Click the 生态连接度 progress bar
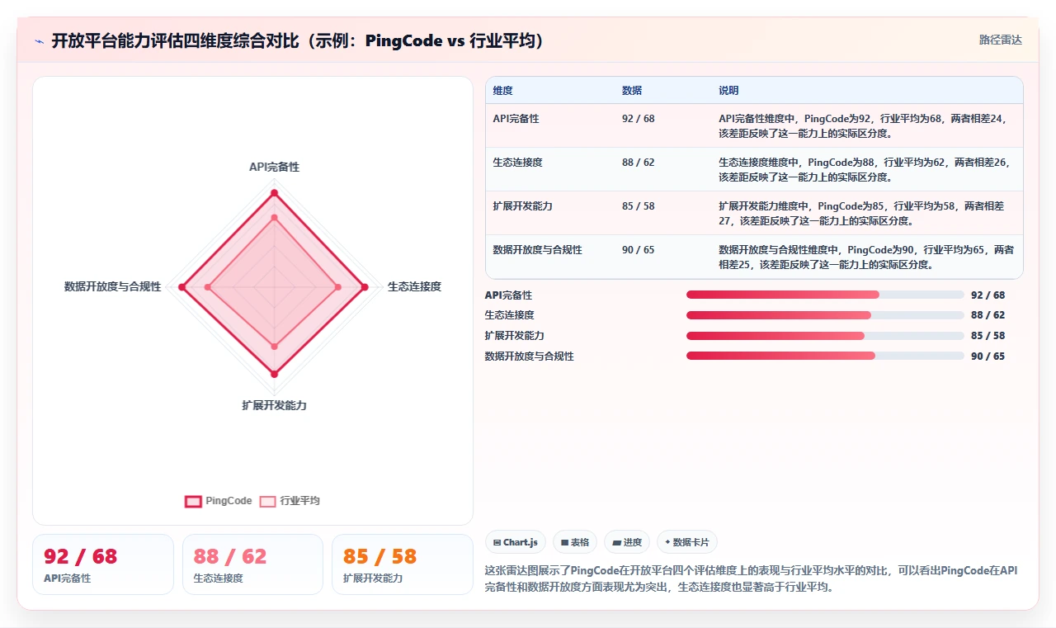Image resolution: width=1056 pixels, height=628 pixels. tap(825, 315)
